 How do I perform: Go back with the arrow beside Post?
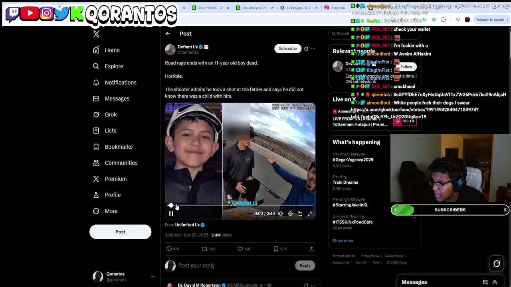coord(168,34)
